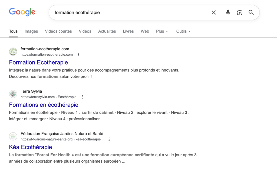Switch to the Actualités tab
The image size is (277, 172).
(x=107, y=31)
